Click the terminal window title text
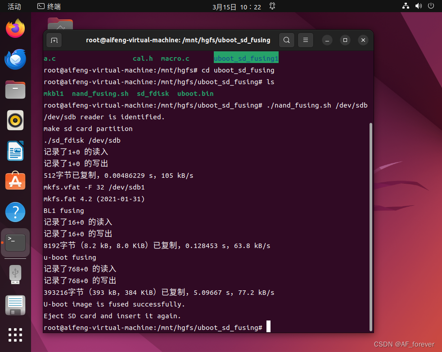The height and width of the screenshot is (352, 442). 178,41
